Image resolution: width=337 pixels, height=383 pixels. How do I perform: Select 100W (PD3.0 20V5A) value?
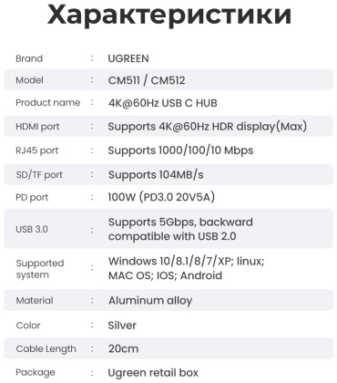[x=161, y=197]
